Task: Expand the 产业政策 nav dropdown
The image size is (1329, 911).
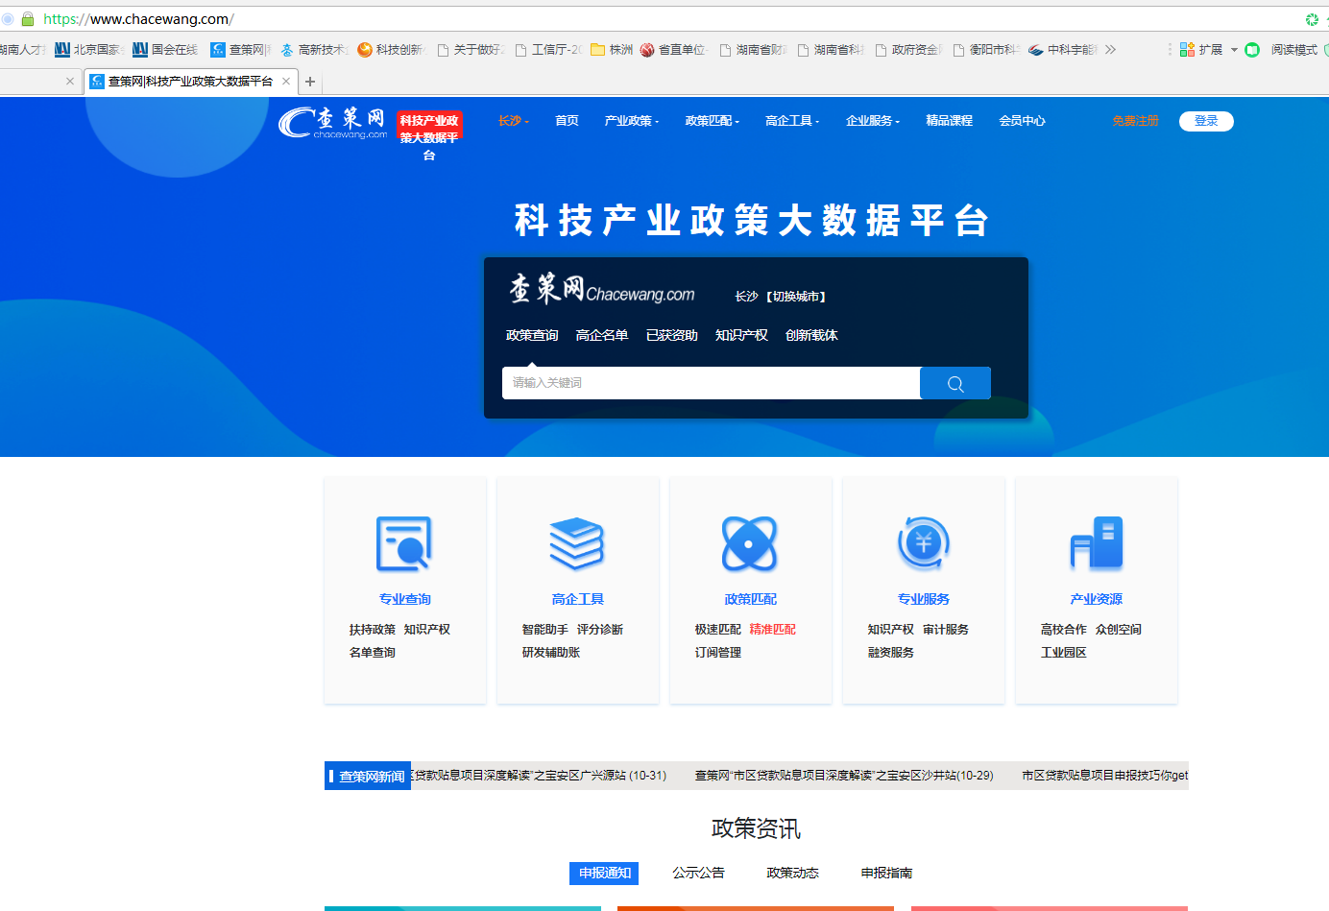Action: coord(632,121)
